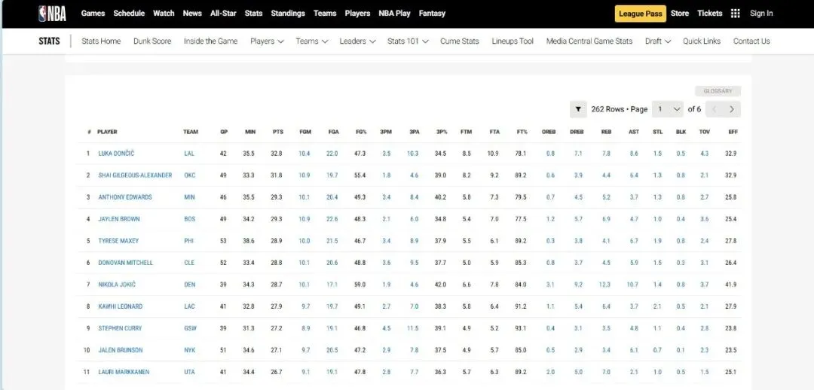Open the page number dropdown

coord(668,109)
